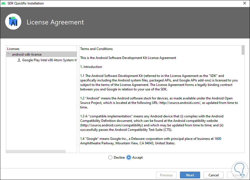Image resolution: width=250 pixels, height=180 pixels.
Task: Click the vertical scrollbar in the terms pane
Action: click(x=243, y=50)
